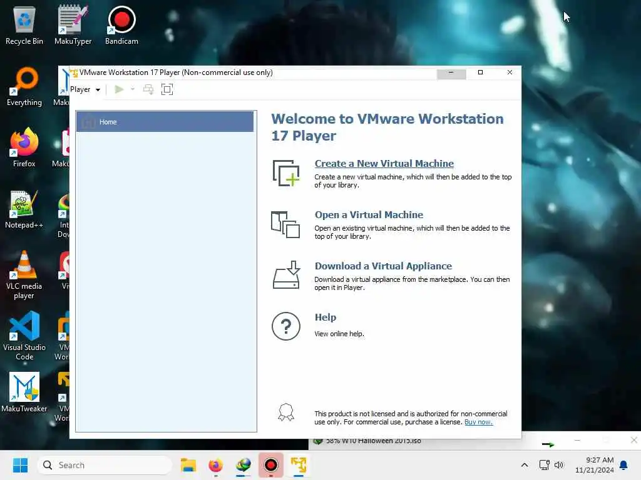
Task: Select the MakuTyper desktop shortcut
Action: pyautogui.click(x=73, y=25)
